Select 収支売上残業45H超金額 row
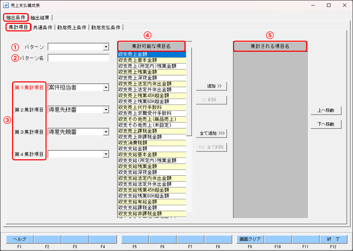The height and width of the screenshot is (251, 353). click(x=152, y=96)
